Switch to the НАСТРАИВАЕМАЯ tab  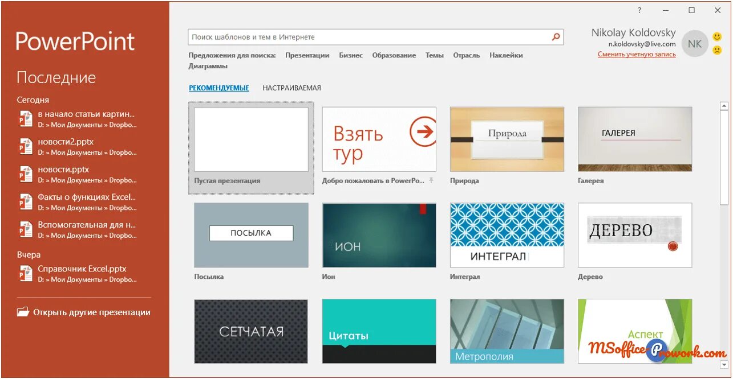point(291,88)
